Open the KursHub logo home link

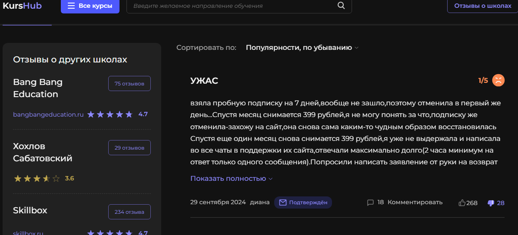(22, 6)
